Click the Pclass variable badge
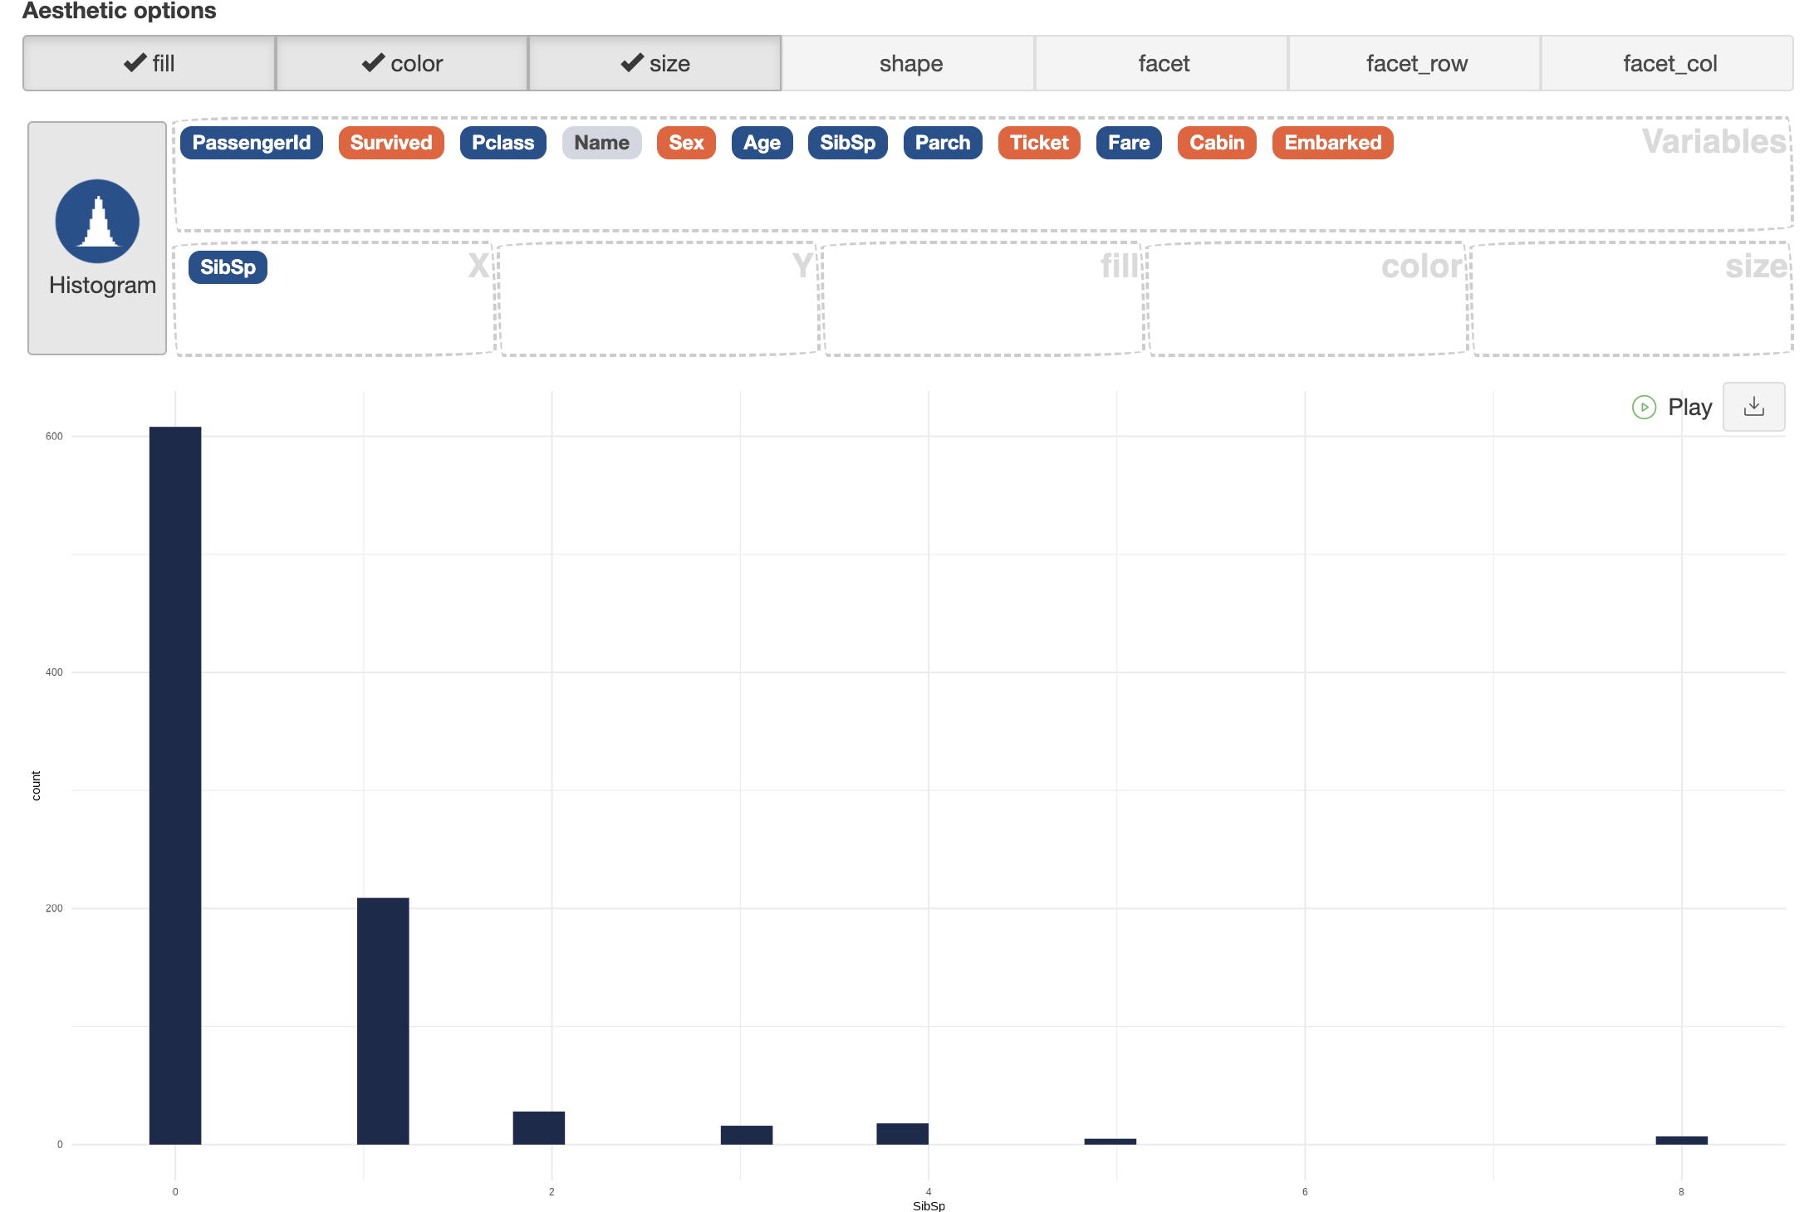The width and height of the screenshot is (1809, 1212). point(502,143)
